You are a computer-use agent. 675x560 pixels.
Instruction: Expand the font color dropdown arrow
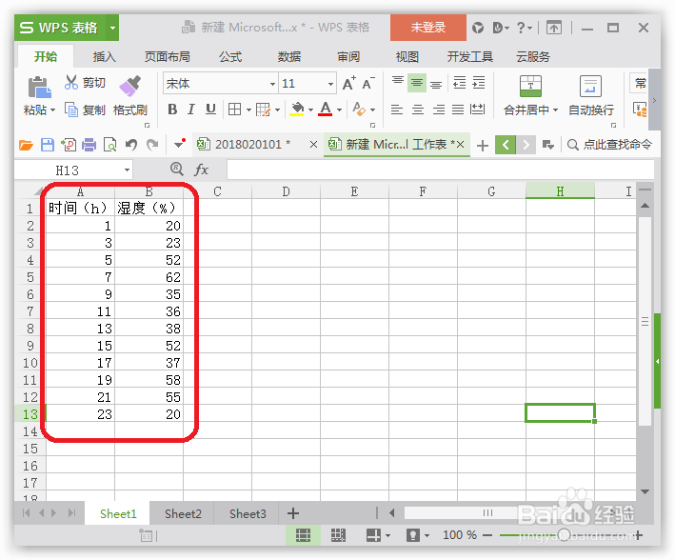pos(339,110)
